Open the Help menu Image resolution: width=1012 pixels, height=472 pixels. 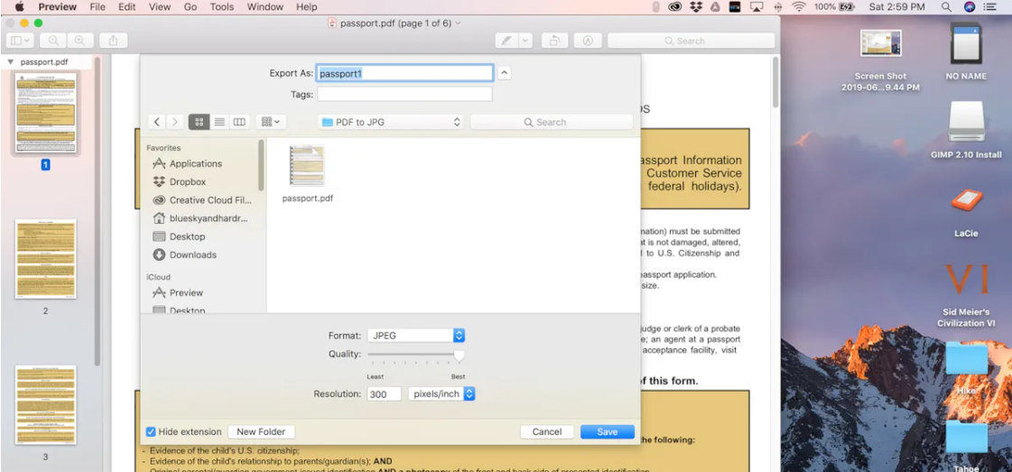pos(307,7)
